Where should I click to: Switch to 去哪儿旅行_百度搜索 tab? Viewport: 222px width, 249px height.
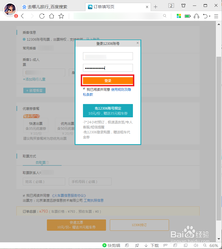45,7
